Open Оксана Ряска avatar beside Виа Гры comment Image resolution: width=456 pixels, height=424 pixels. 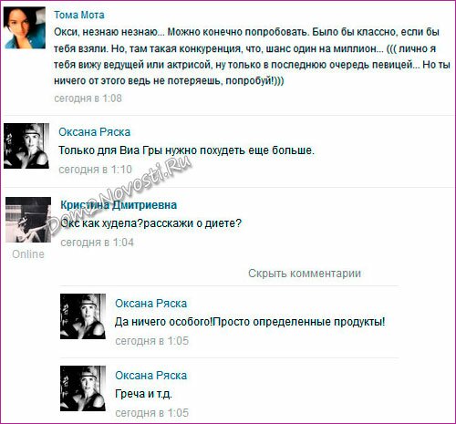26,146
